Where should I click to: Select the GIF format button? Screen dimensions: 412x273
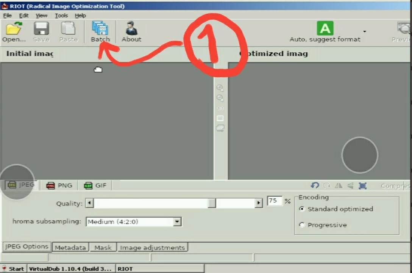95,185
